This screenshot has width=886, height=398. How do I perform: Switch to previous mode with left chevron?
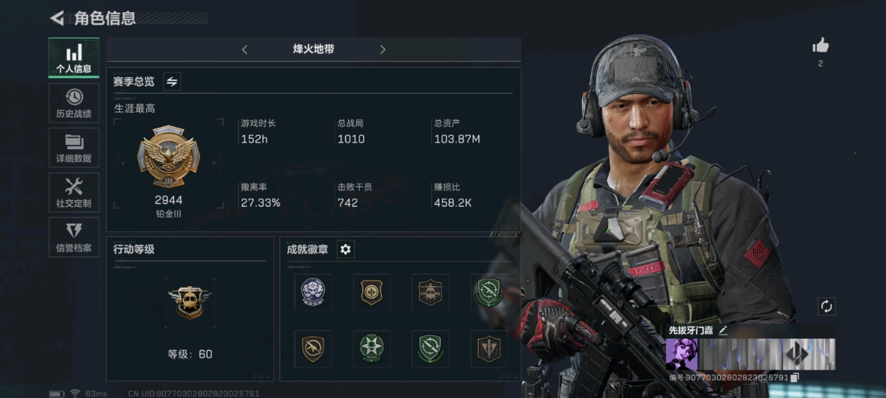pyautogui.click(x=245, y=50)
